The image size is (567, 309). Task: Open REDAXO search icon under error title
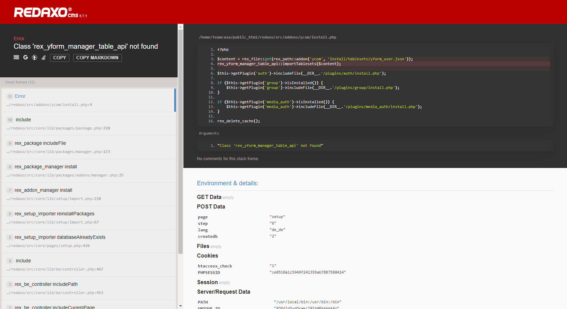(16, 58)
